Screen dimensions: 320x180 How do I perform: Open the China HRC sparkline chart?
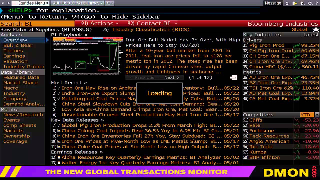click(x=296, y=66)
